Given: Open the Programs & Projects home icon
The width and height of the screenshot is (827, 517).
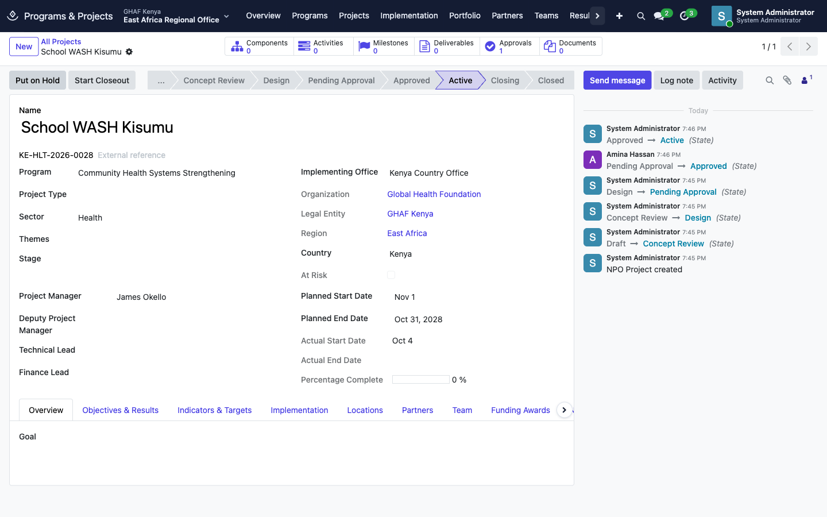Looking at the screenshot, I should [13, 16].
